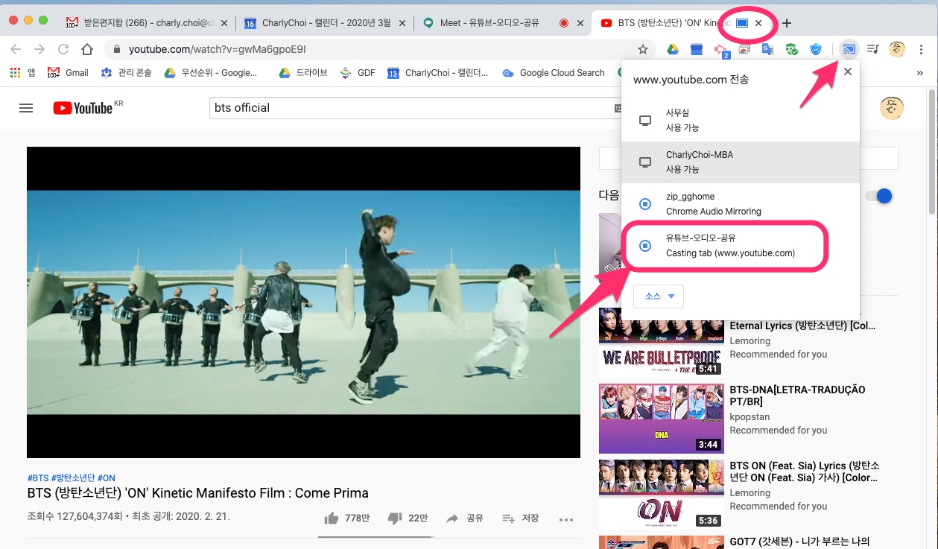Click the extension icon with badge 2
Viewport: 938px width, 549px height.
pyautogui.click(x=720, y=51)
